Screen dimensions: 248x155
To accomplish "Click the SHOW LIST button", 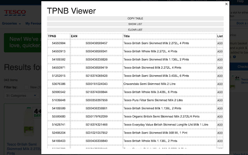I will tap(135, 24).
